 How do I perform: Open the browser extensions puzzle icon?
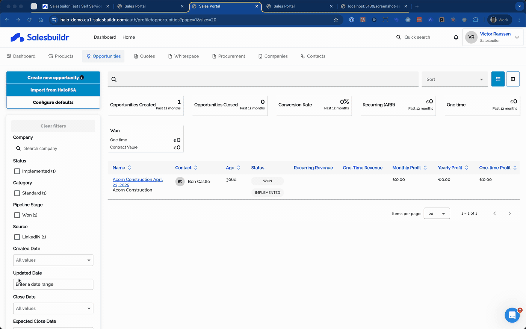pos(476,20)
